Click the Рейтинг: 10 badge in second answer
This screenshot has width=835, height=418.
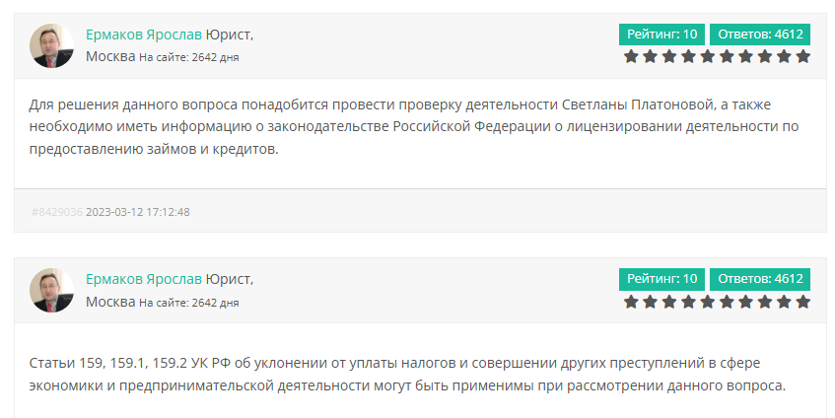click(x=661, y=279)
